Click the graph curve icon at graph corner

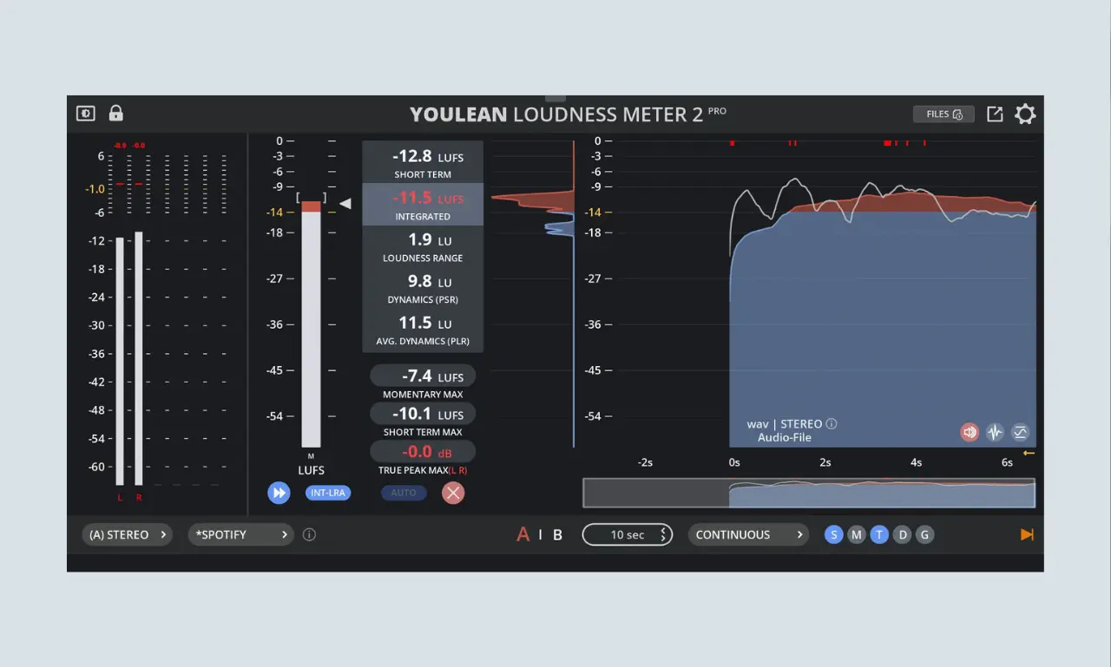point(1021,432)
